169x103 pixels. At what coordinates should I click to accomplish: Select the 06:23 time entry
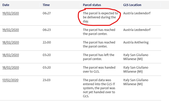[x=47, y=30]
